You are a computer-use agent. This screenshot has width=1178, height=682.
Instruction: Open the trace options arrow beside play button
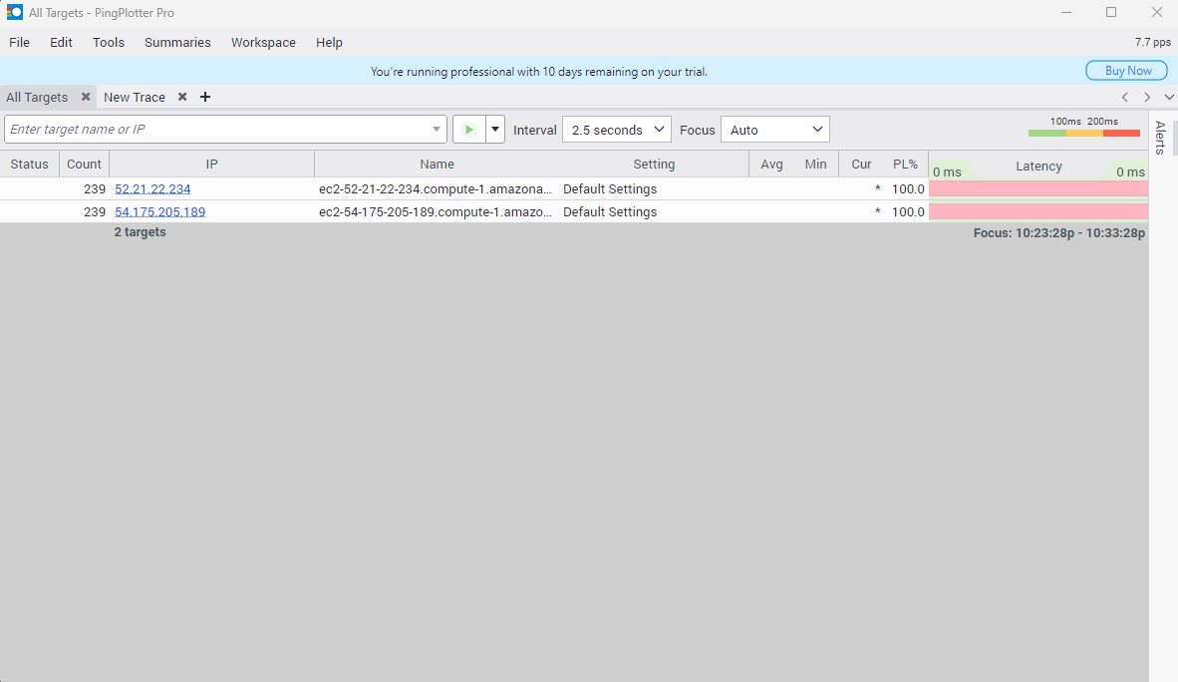(495, 130)
